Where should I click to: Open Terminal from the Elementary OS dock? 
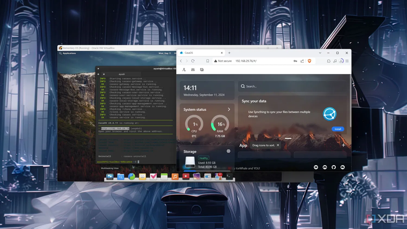[229, 177]
